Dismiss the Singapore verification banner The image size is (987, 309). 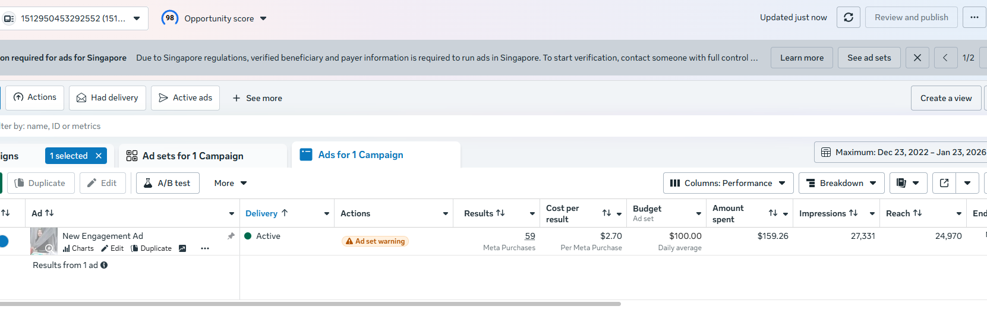(917, 58)
